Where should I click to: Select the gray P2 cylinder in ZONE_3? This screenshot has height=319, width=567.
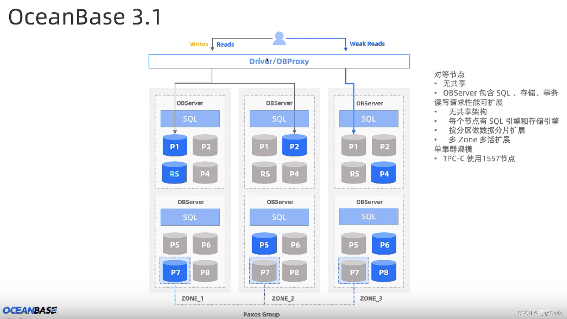pos(384,145)
